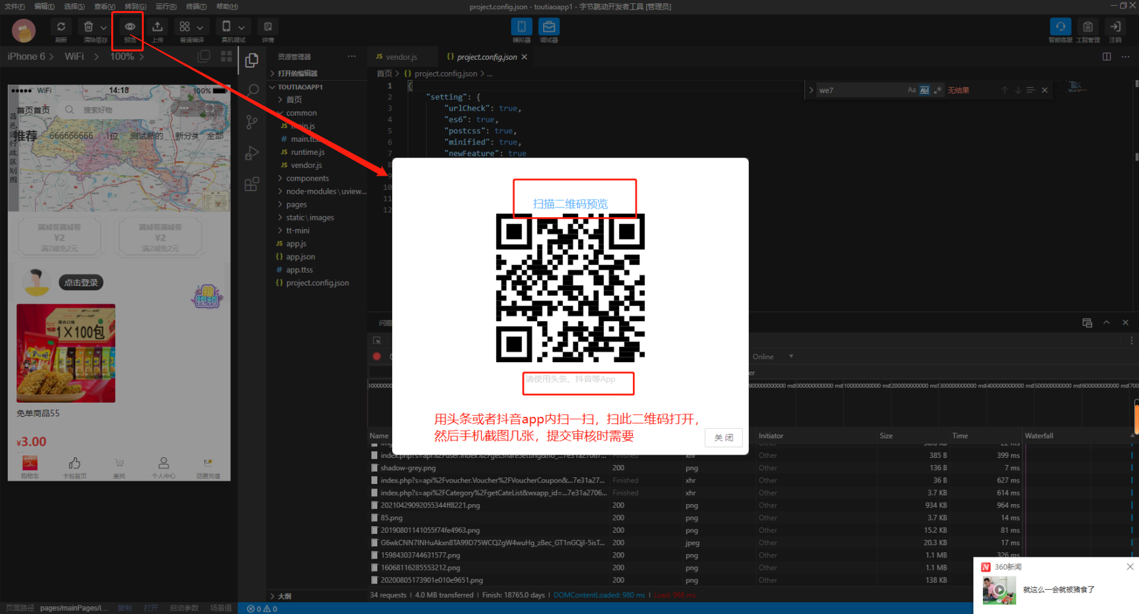Toggle regex search in find widget
This screenshot has height=614, width=1139.
point(937,90)
